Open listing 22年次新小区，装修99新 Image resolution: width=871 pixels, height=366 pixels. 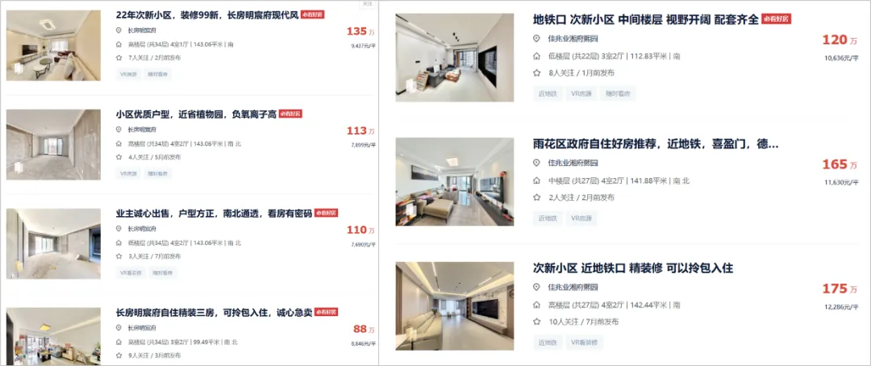point(207,15)
